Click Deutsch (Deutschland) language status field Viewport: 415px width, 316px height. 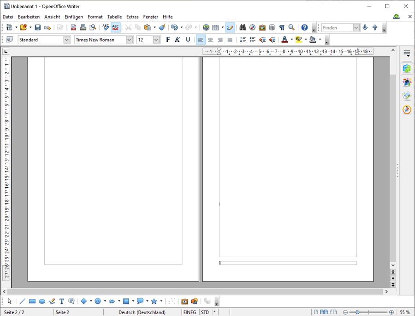(x=142, y=312)
